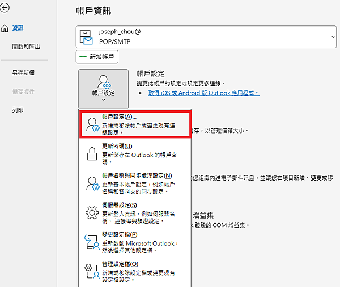Viewport: 340px width, 287px height.
Task: Click the gear-profile icon for 管理設定檔
Action: click(92, 271)
